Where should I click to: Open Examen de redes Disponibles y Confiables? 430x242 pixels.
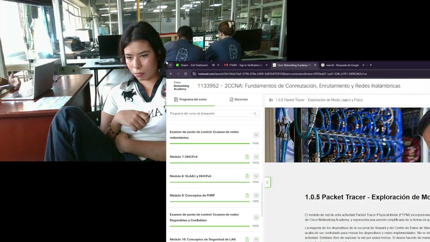click(x=204, y=217)
